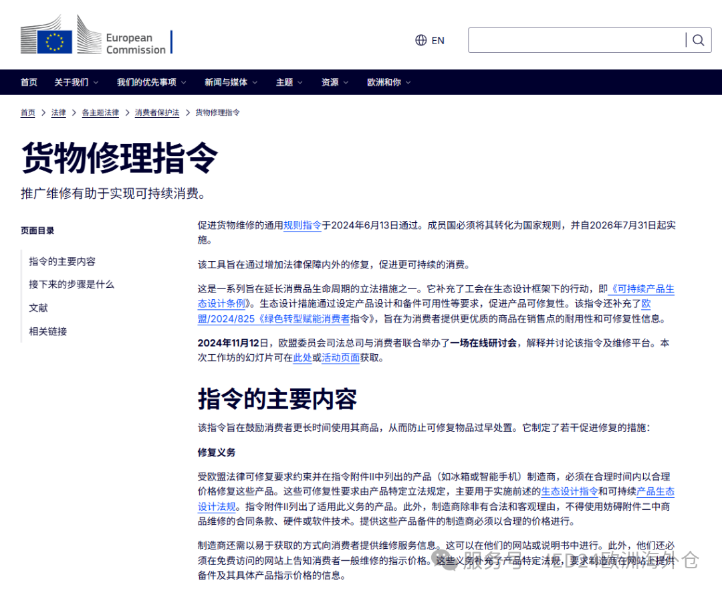Jump to 指令的主要内容 in page contents
The image size is (722, 589).
pyautogui.click(x=62, y=261)
